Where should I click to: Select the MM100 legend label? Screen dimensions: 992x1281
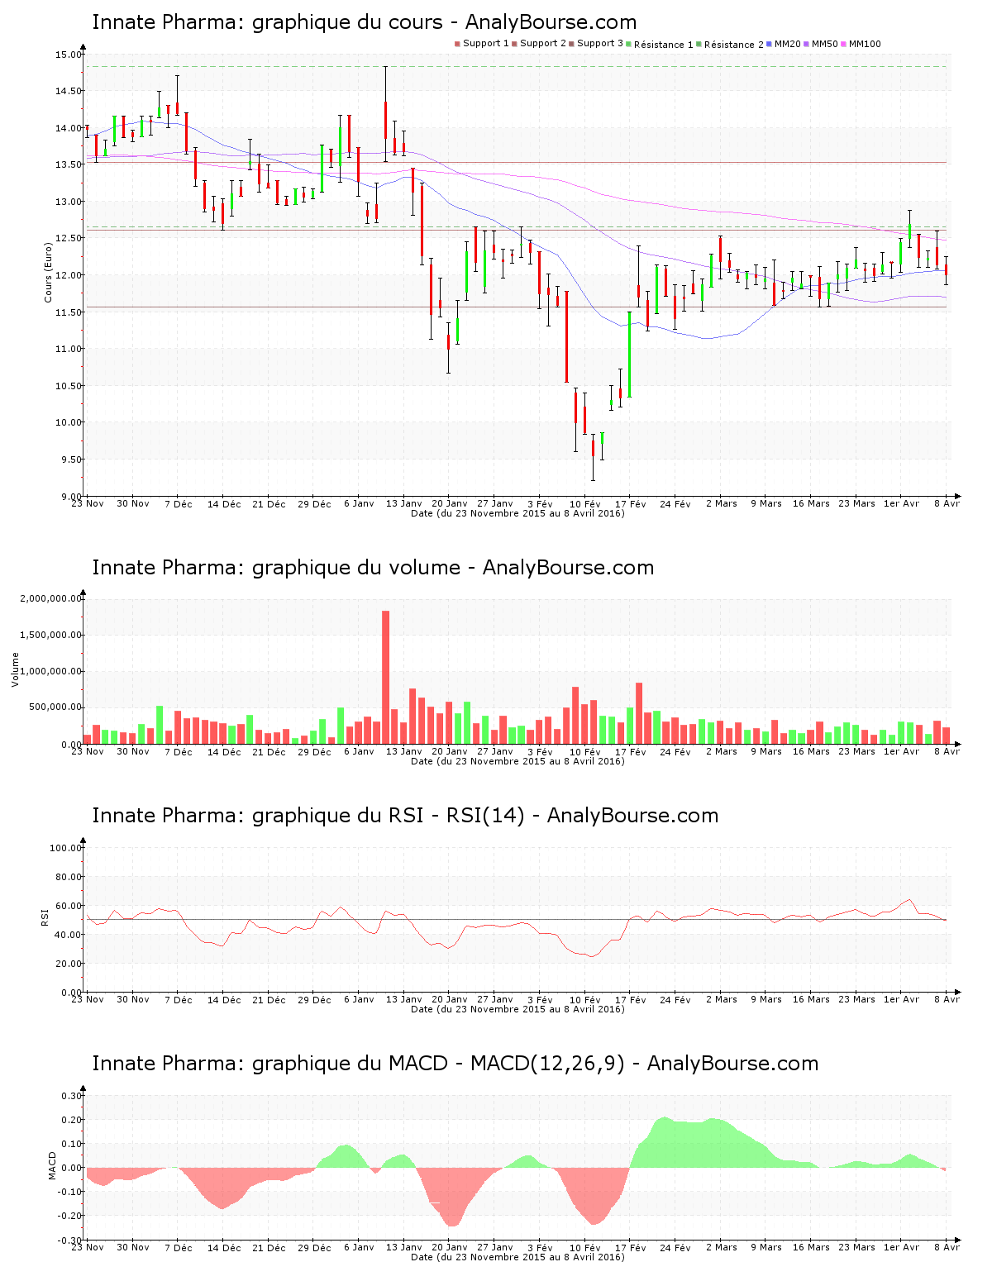click(x=865, y=44)
